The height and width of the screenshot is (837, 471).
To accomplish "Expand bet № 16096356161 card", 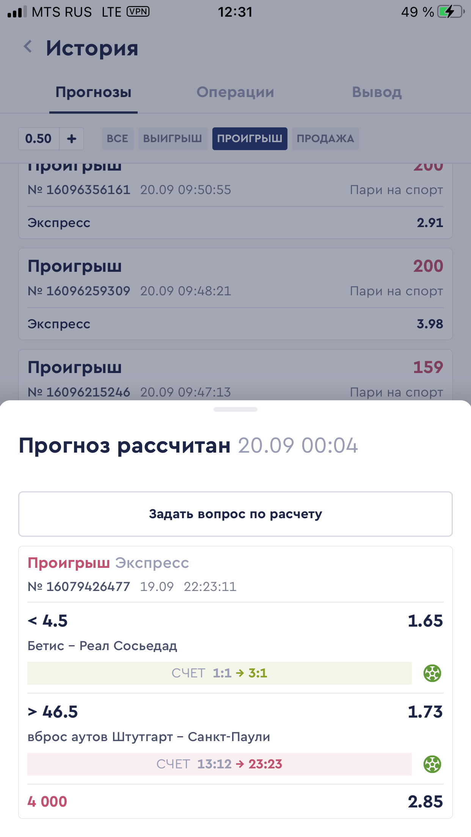I will [235, 201].
